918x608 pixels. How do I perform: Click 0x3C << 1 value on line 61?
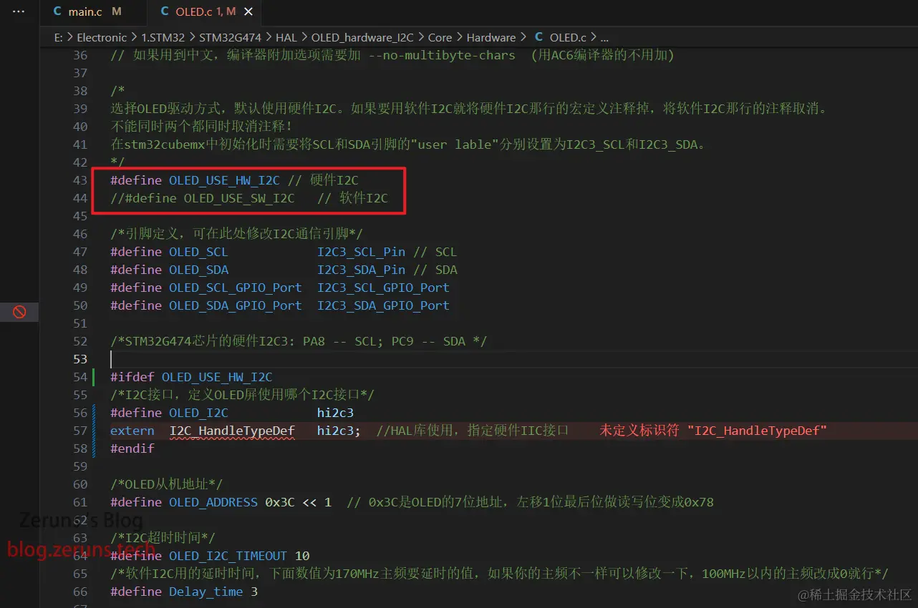298,502
